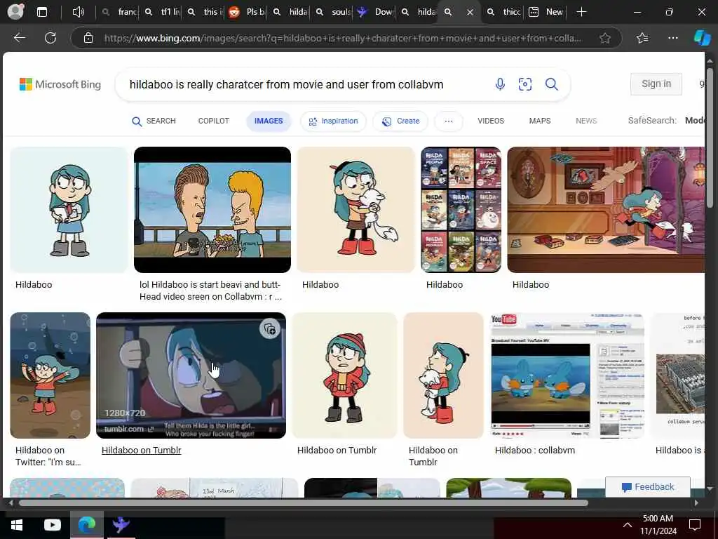Click the Bing search text field
The height and width of the screenshot is (539, 718).
pos(302,84)
